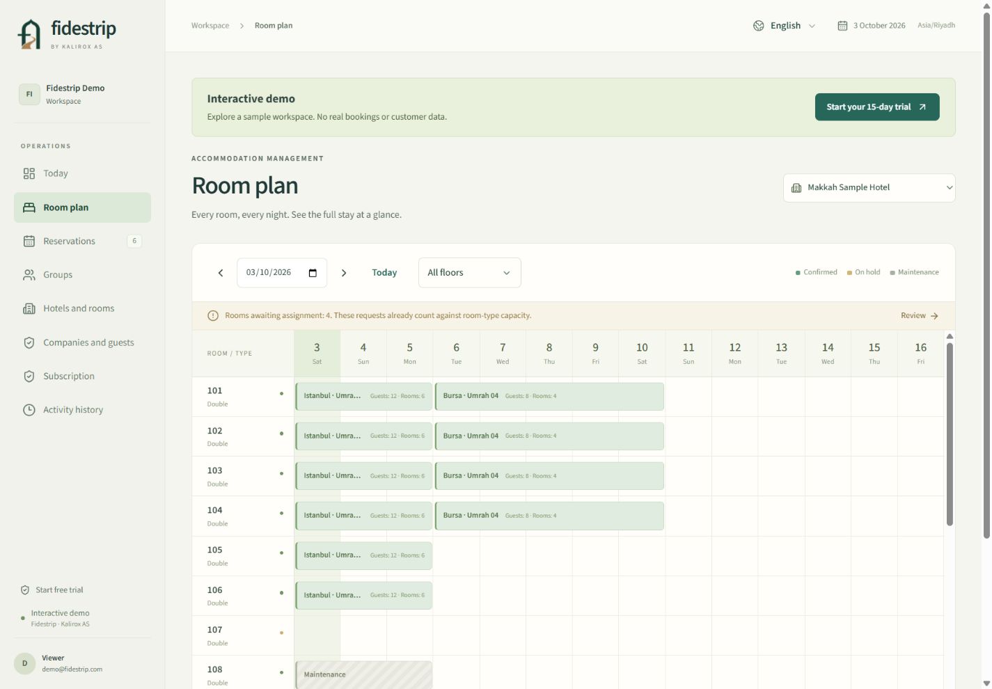Image resolution: width=992 pixels, height=689 pixels.
Task: Open the Viewer demo@fidestrip.com profile
Action: coord(82,663)
